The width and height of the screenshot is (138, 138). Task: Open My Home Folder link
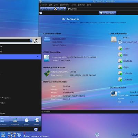59,39
